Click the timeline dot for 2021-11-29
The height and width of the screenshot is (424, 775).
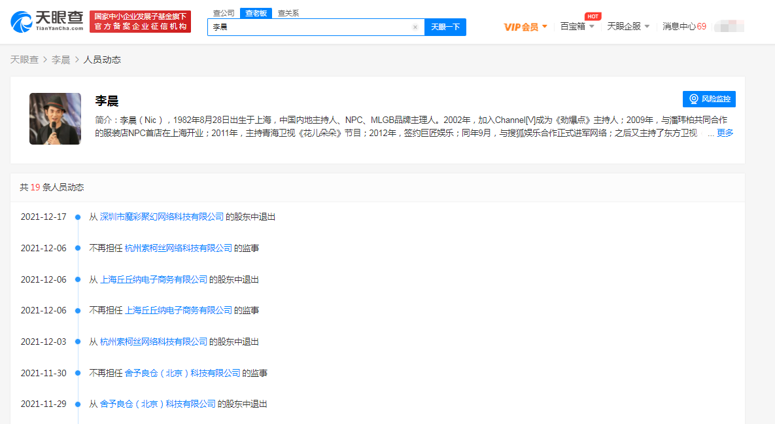78,404
